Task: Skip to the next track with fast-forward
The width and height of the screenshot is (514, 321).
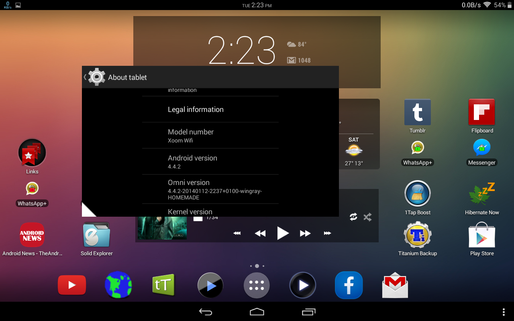Action: point(305,233)
